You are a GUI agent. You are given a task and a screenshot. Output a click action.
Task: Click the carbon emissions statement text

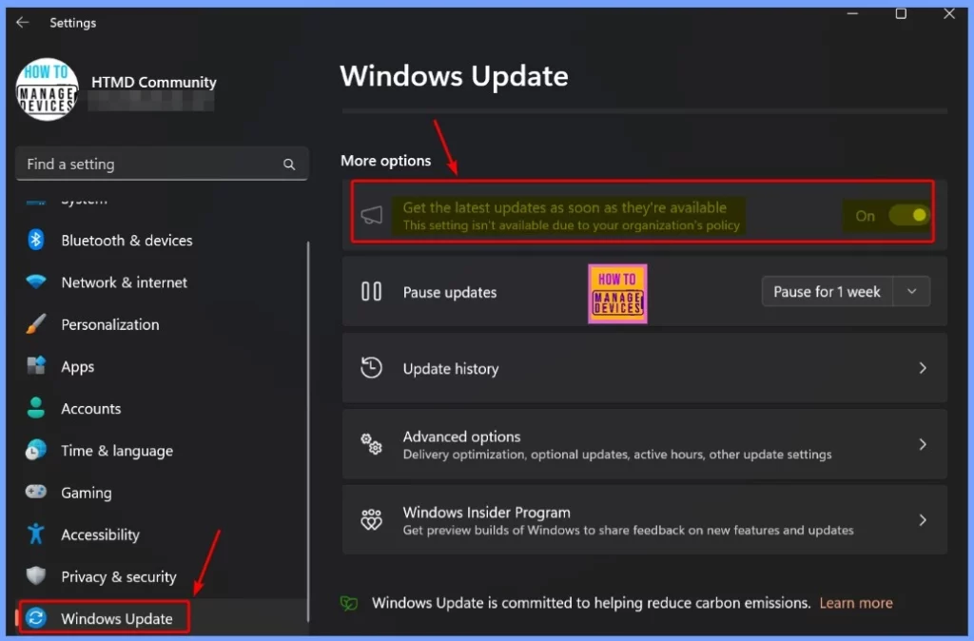click(592, 603)
